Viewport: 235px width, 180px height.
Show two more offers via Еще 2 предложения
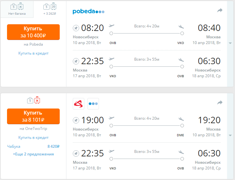pyautogui.click(x=33, y=154)
